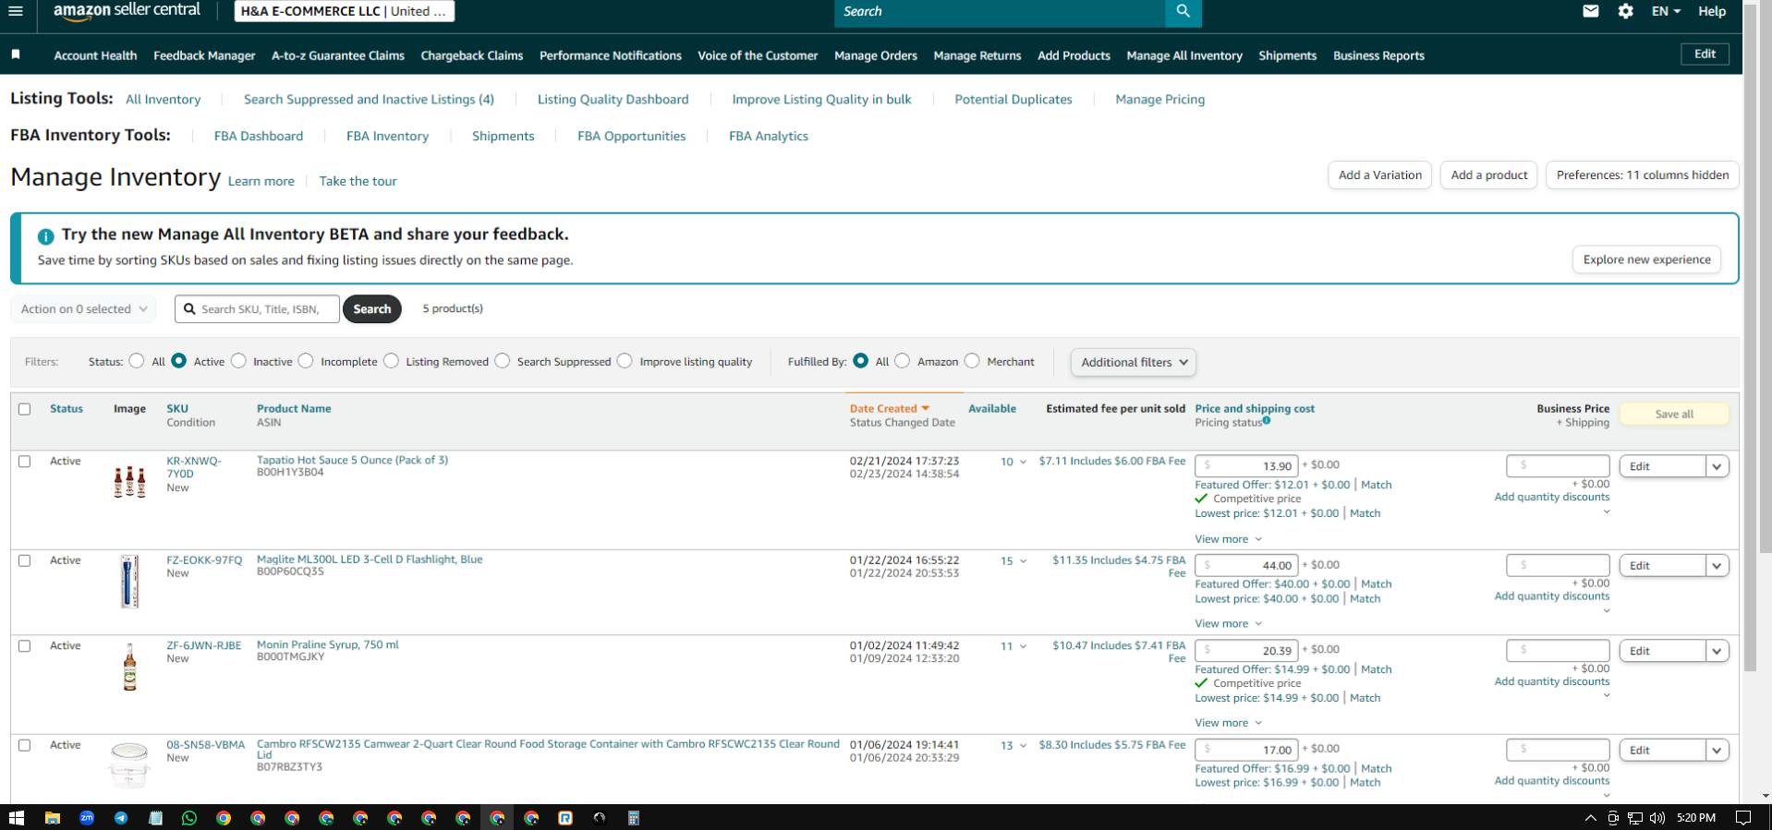Click the Cambro container product image
Screen dimensions: 1772x830
click(129, 764)
